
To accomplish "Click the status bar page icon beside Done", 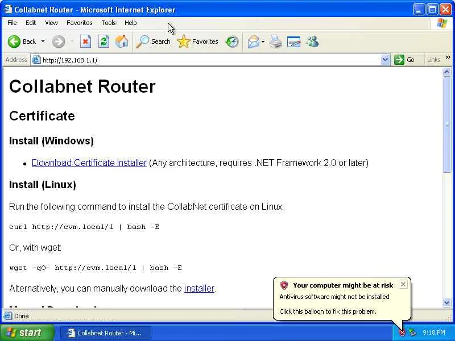I will click(8, 315).
